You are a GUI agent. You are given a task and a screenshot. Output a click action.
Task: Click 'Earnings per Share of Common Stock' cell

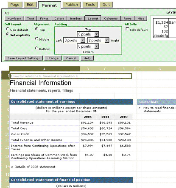[x=45, y=156]
